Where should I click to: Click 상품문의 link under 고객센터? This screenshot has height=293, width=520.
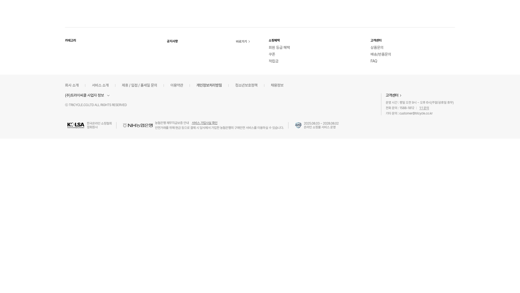377,47
